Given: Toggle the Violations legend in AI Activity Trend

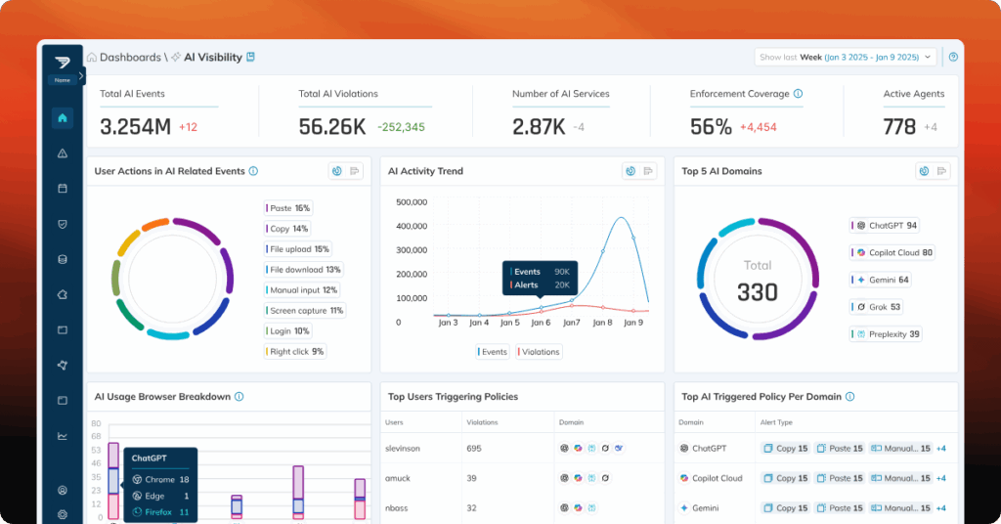Looking at the screenshot, I should [x=539, y=351].
